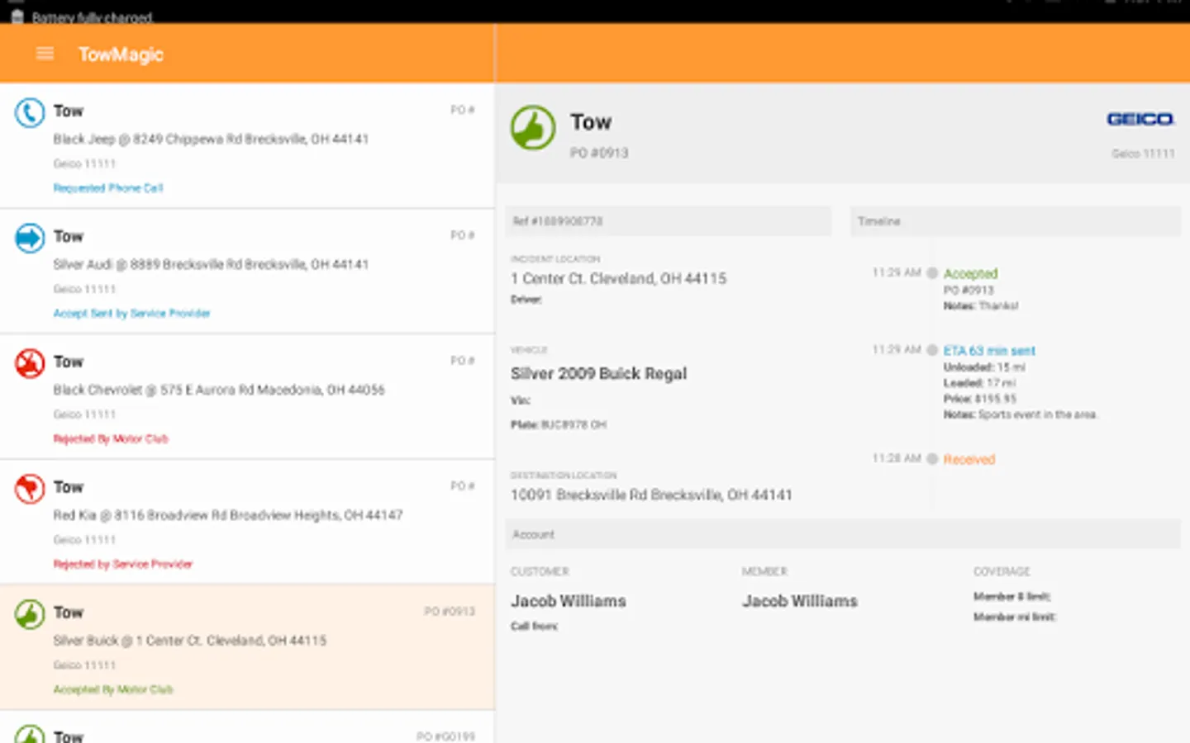
Task: Click Rejected By Motor Club status
Action: pos(111,439)
